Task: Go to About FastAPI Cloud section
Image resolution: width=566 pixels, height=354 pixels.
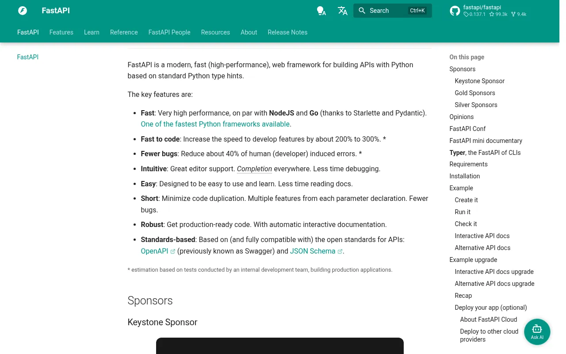Action: 489,319
